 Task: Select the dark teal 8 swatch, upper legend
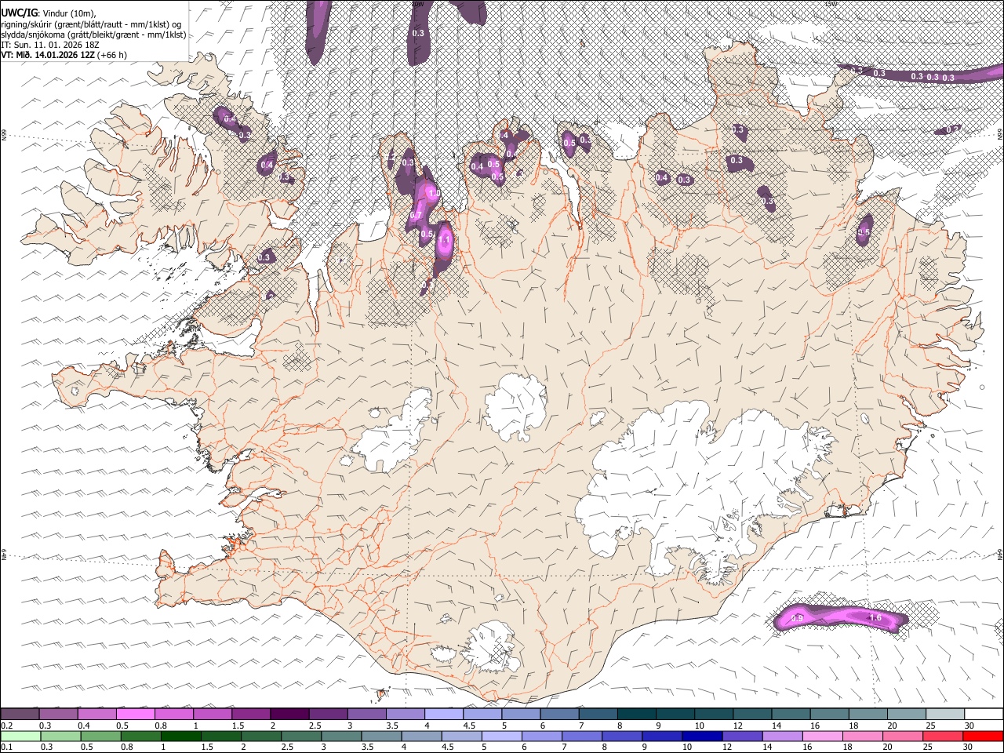pos(637,714)
